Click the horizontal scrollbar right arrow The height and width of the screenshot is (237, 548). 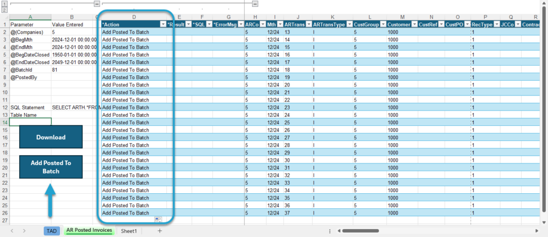[x=537, y=231]
